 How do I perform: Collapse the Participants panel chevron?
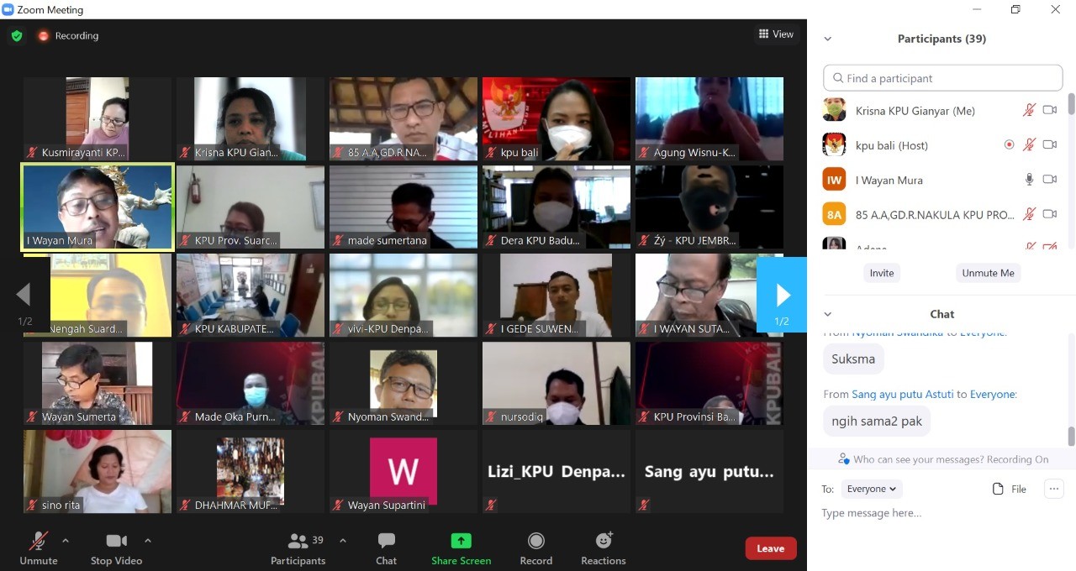tap(828, 39)
